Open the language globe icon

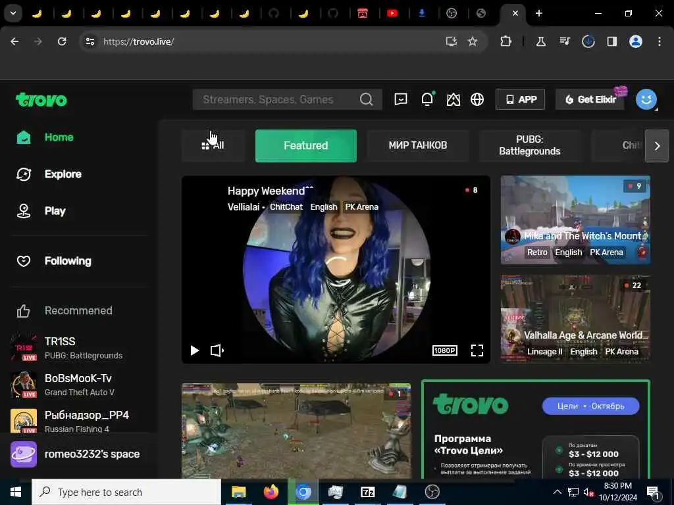(x=477, y=100)
